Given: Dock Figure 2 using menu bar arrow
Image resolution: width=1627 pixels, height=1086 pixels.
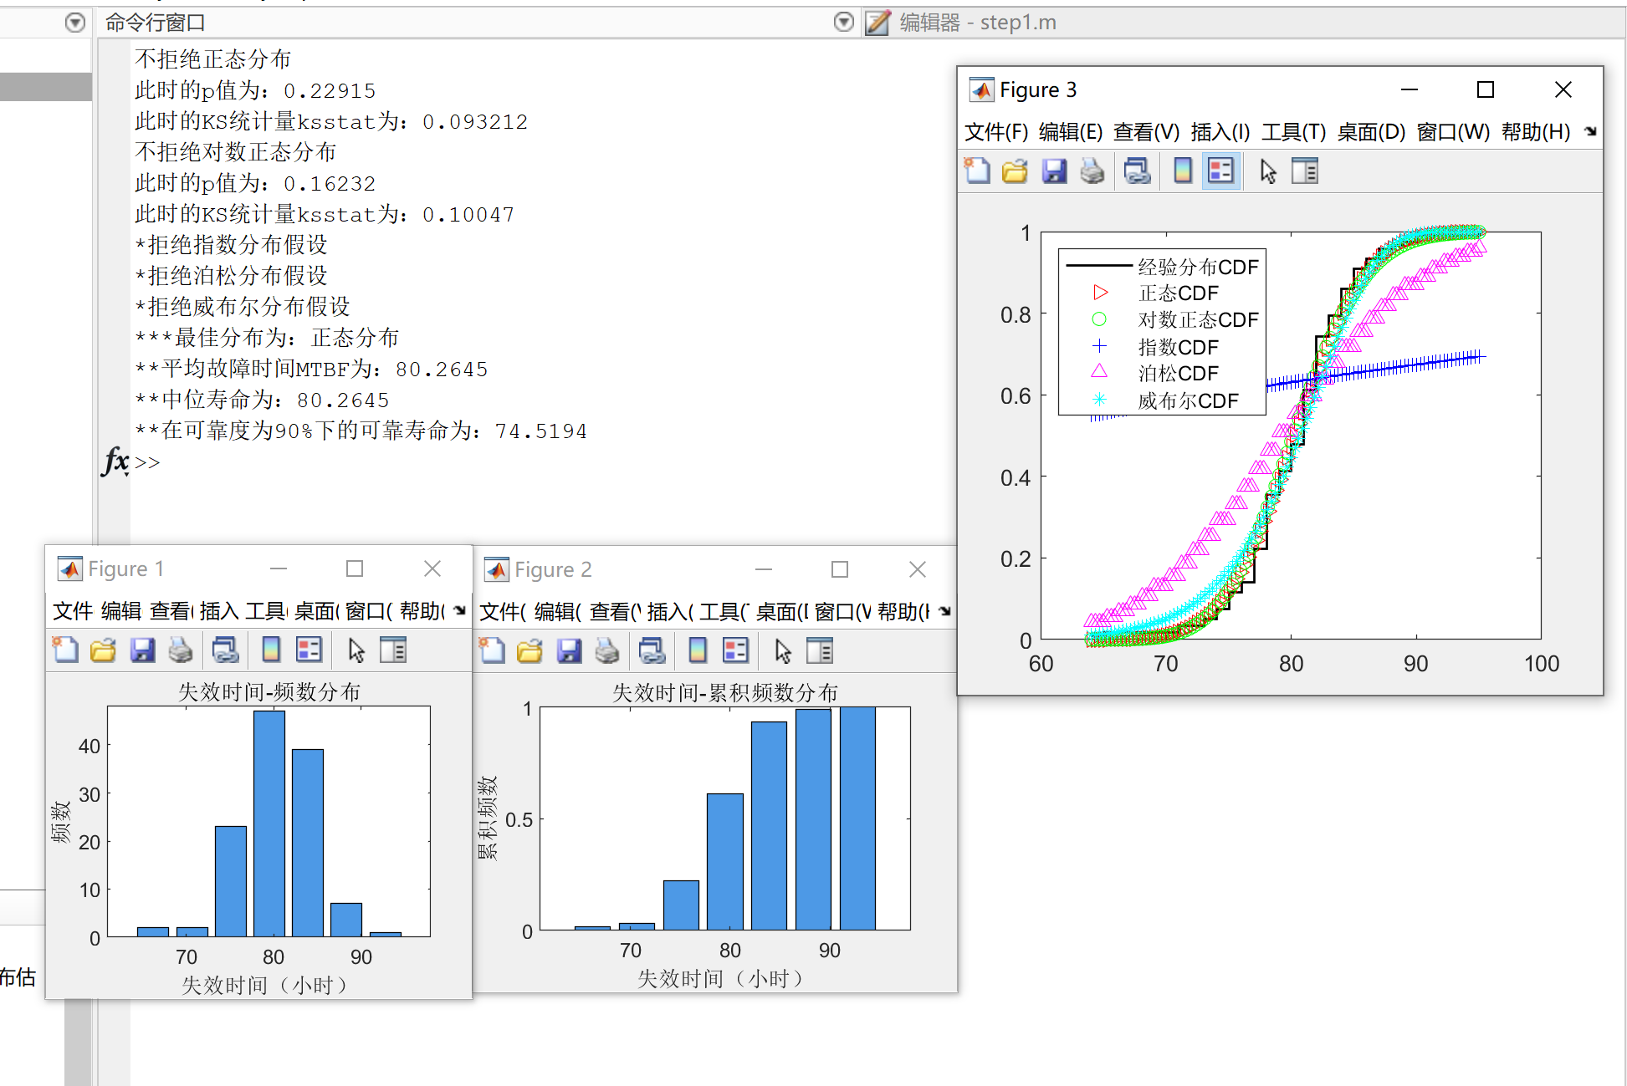Looking at the screenshot, I should point(944,611).
